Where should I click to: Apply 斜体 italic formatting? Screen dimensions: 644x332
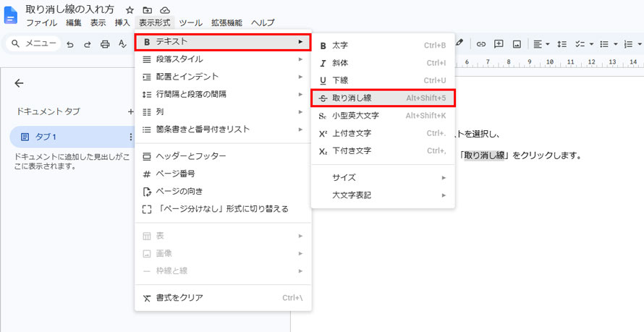coord(383,63)
